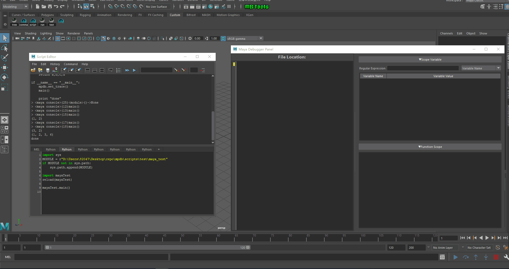Toggle color management ON button
The image size is (509, 269).
(223, 38)
